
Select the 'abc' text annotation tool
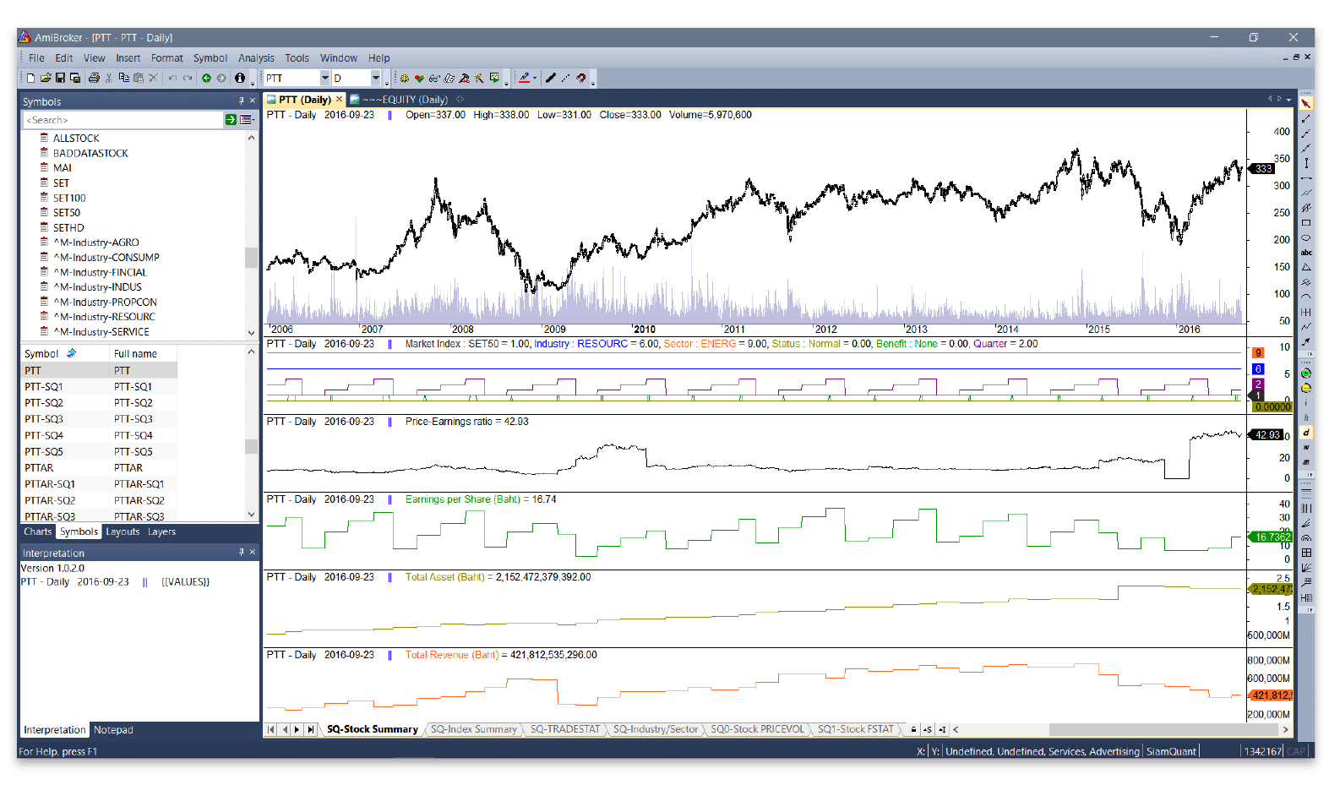1306,253
